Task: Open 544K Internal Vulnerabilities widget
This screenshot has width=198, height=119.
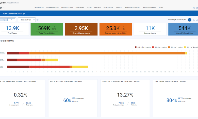Action: coord(183,29)
